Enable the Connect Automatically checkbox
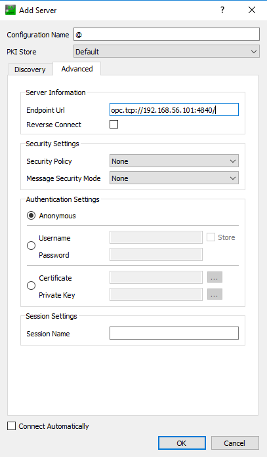Image resolution: width=267 pixels, height=457 pixels. 11,426
